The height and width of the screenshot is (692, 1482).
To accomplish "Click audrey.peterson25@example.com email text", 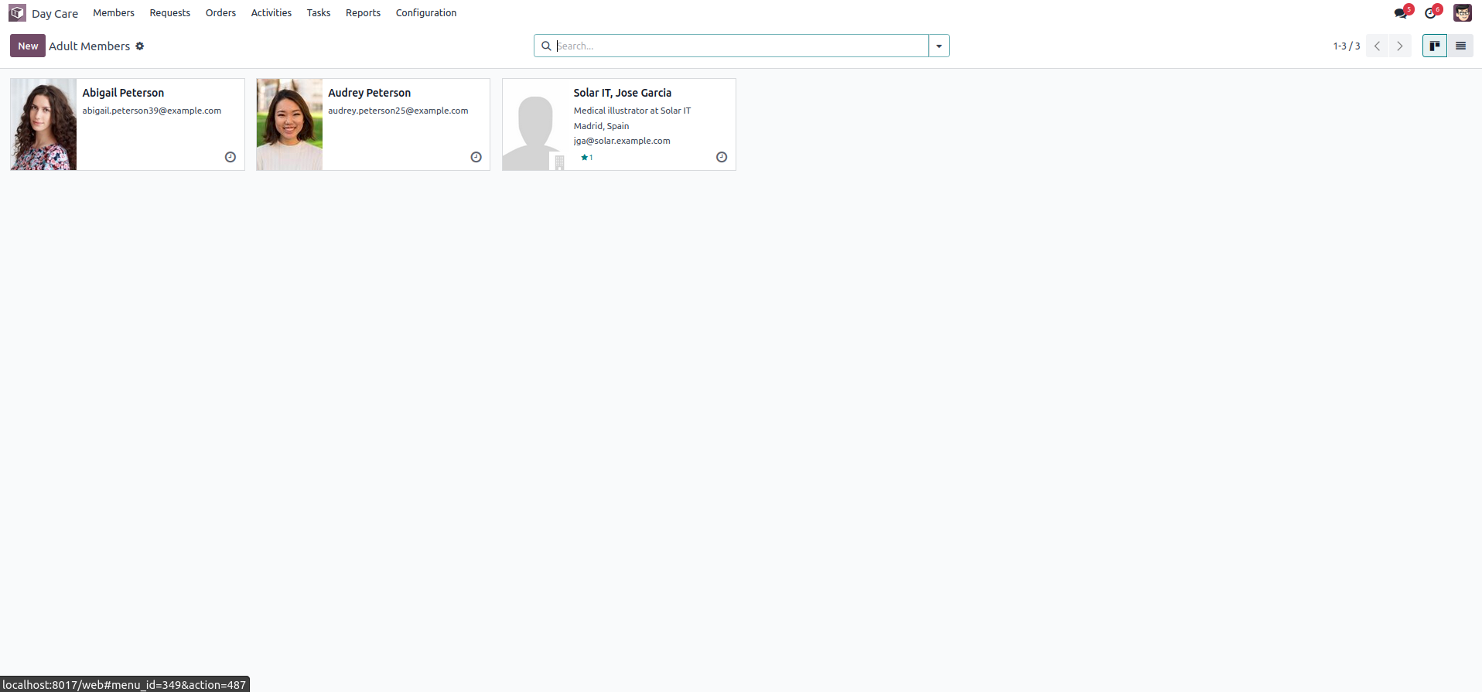I will point(398,111).
